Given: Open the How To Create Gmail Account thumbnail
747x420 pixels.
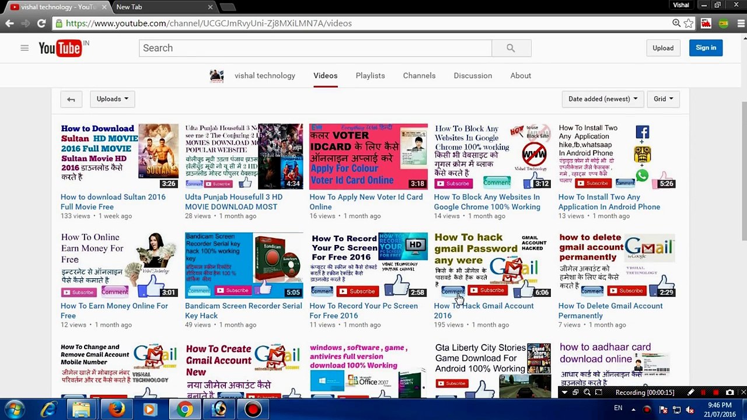Looking at the screenshot, I should tap(244, 369).
